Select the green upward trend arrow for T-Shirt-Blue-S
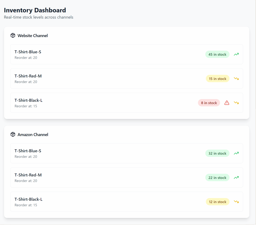The height and width of the screenshot is (225, 256). point(236,54)
